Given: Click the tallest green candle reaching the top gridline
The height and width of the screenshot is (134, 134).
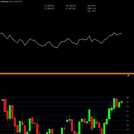Looking at the screenshot, I should click(114, 104).
